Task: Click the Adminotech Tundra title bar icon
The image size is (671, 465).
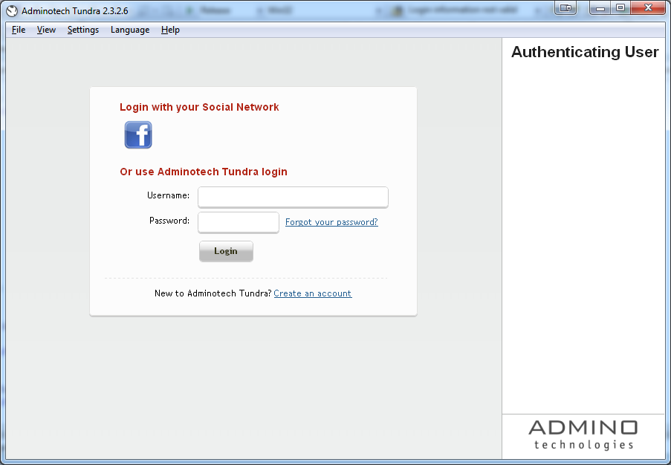Action: pos(12,10)
